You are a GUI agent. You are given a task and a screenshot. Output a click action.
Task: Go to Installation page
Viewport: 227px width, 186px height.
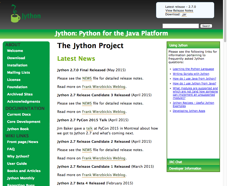click(17, 65)
